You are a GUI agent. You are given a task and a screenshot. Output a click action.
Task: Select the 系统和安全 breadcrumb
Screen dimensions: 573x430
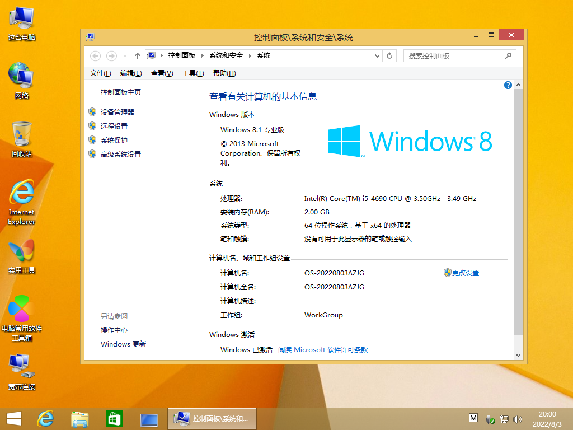pos(226,55)
